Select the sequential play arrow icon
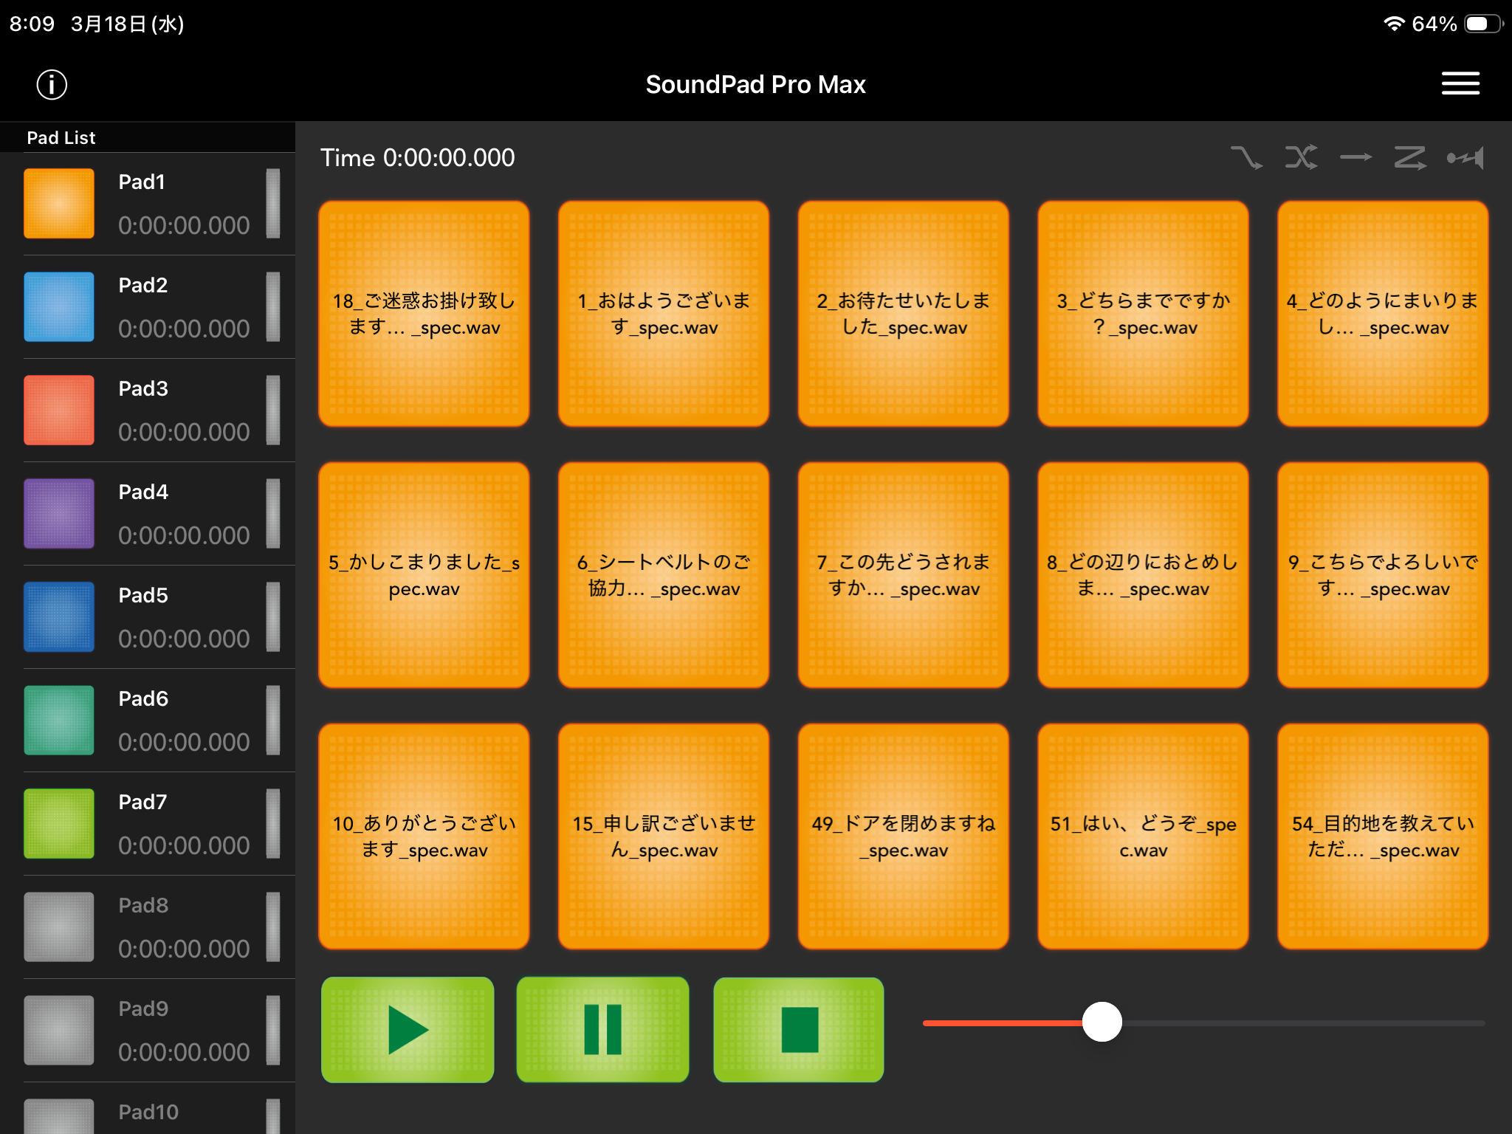 pyautogui.click(x=1357, y=157)
